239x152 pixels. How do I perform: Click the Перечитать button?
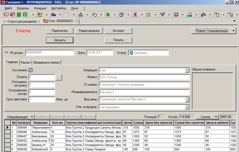60,31
